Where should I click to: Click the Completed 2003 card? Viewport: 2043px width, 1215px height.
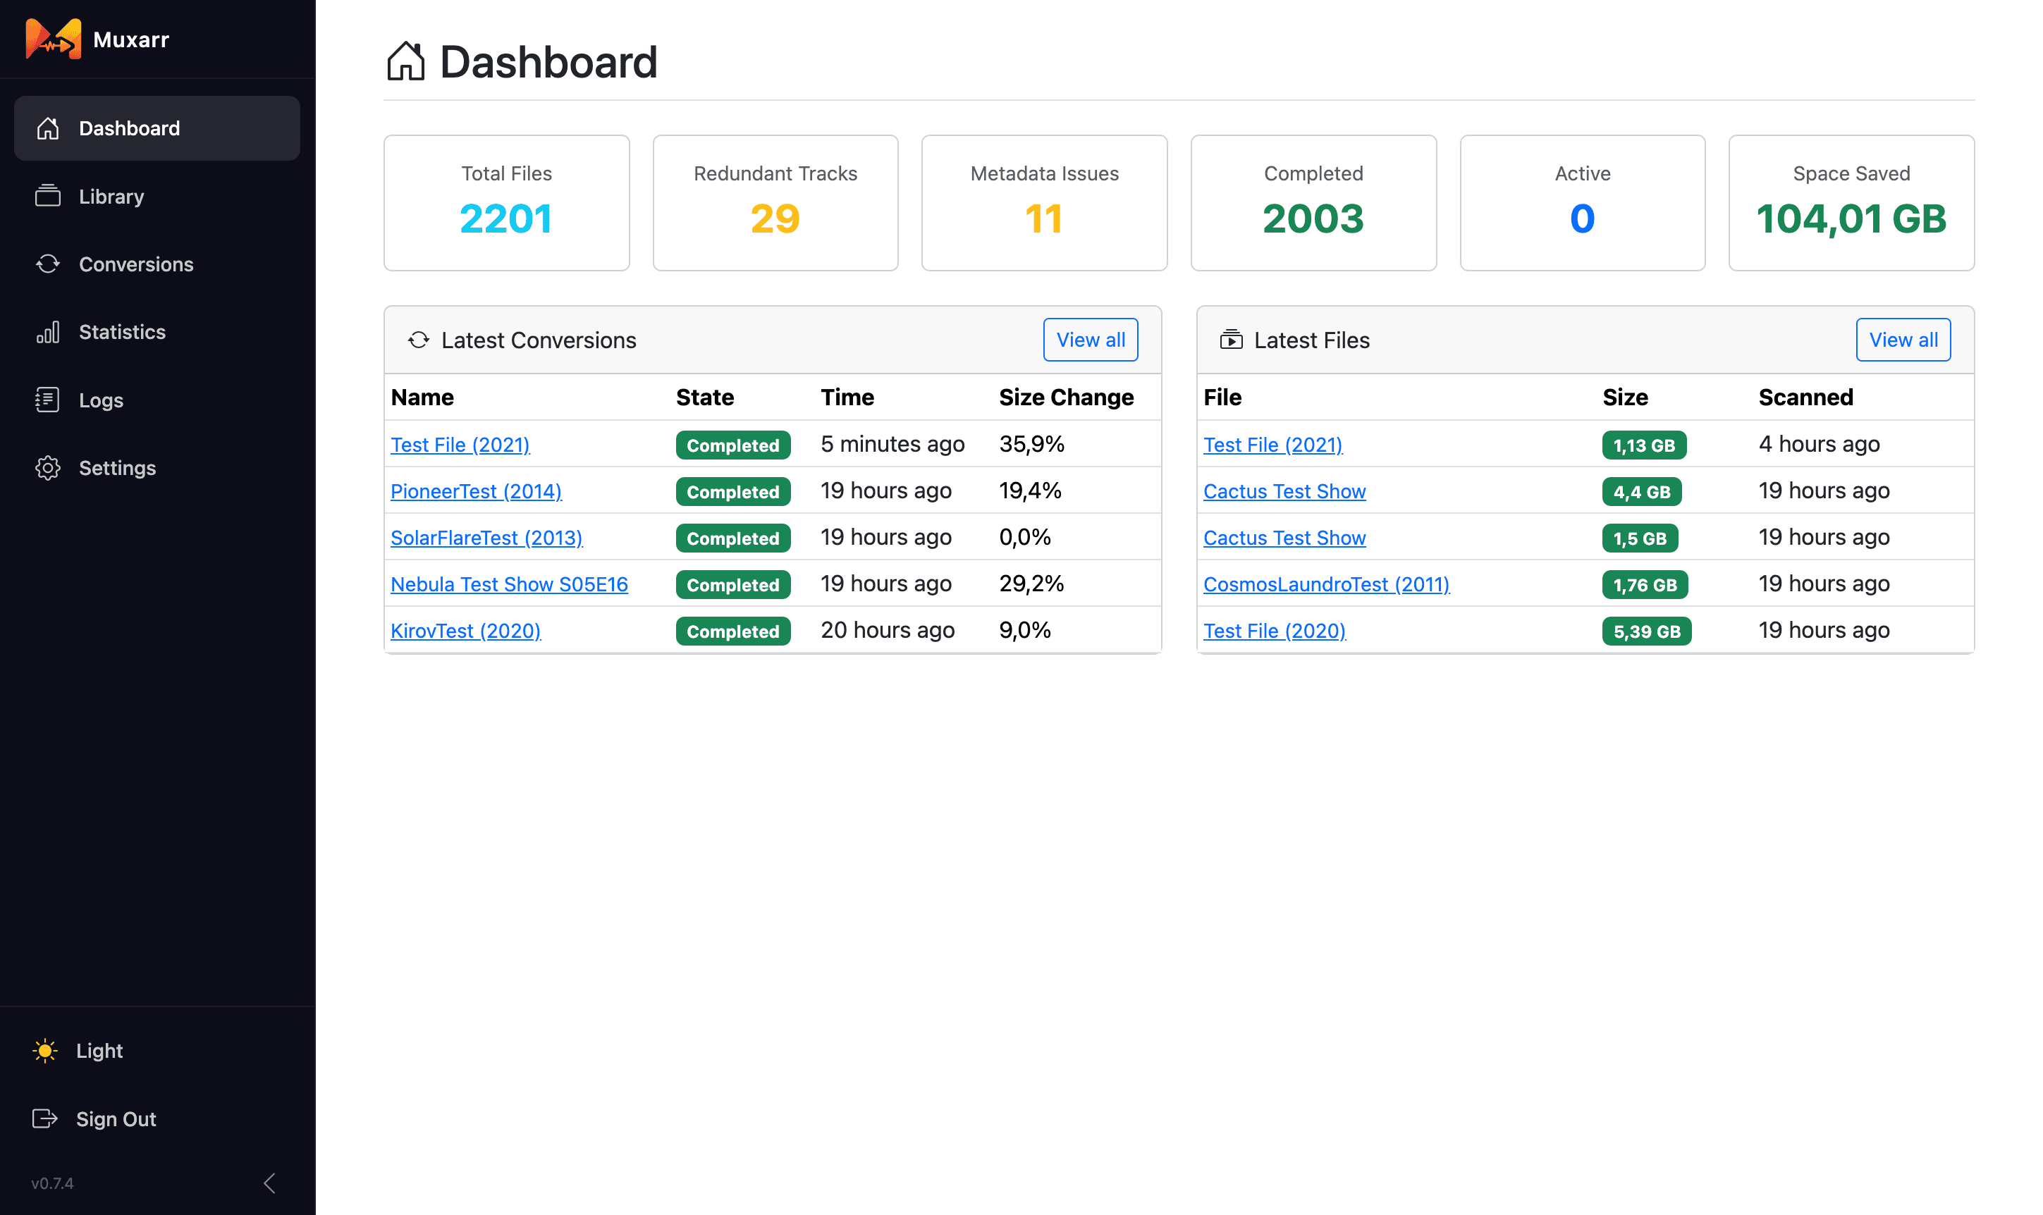[1313, 202]
